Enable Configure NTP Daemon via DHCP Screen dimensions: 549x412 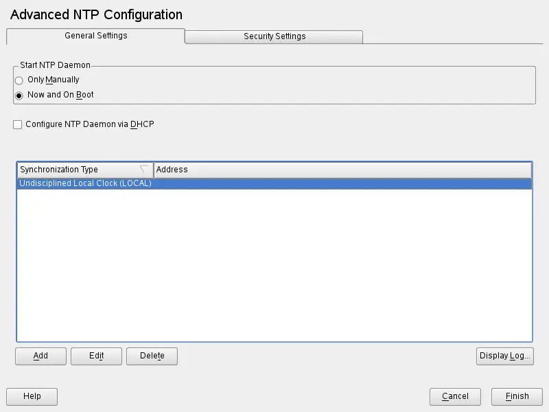click(x=18, y=125)
